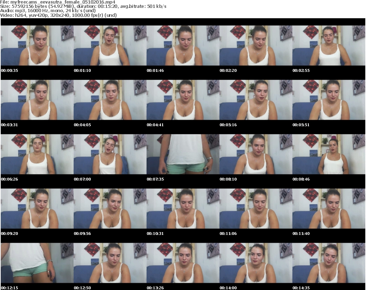Open the last frame at 00:14:35

pos(328,263)
